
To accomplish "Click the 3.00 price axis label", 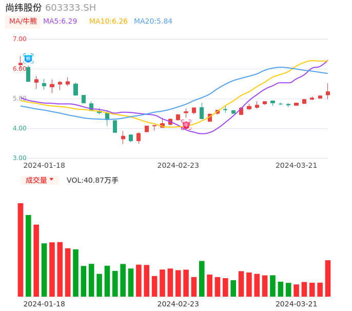I will pos(19,158).
